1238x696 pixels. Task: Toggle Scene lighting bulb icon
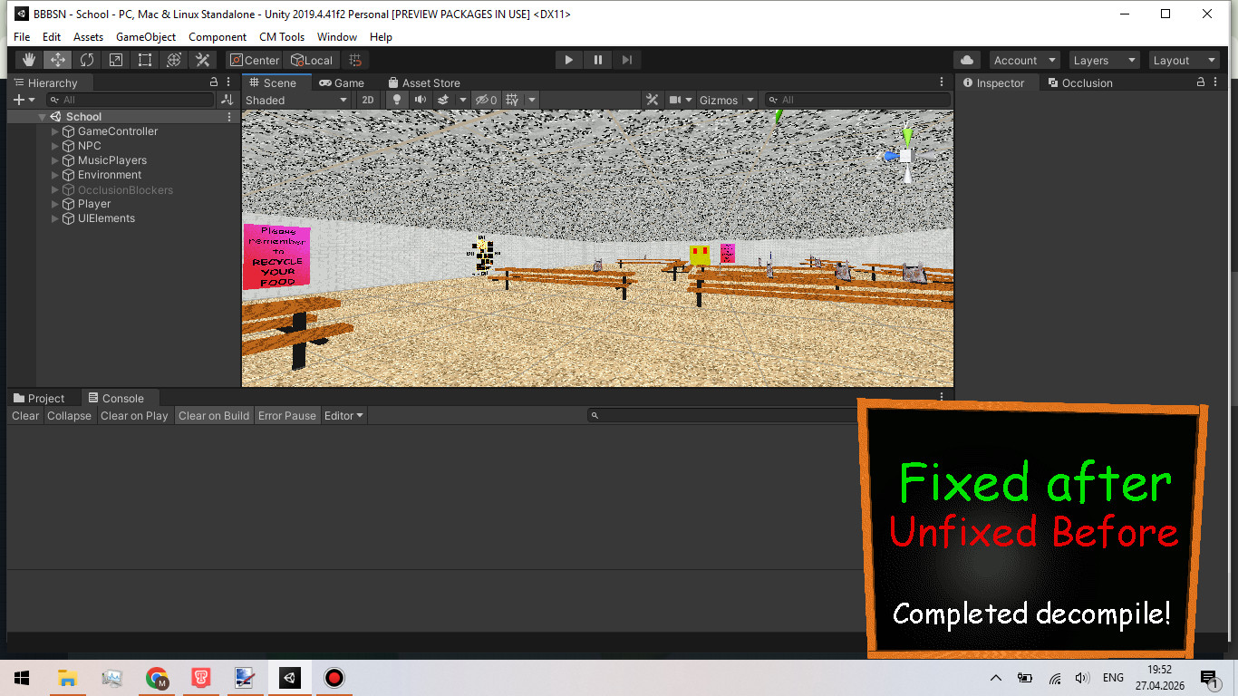coord(396,100)
